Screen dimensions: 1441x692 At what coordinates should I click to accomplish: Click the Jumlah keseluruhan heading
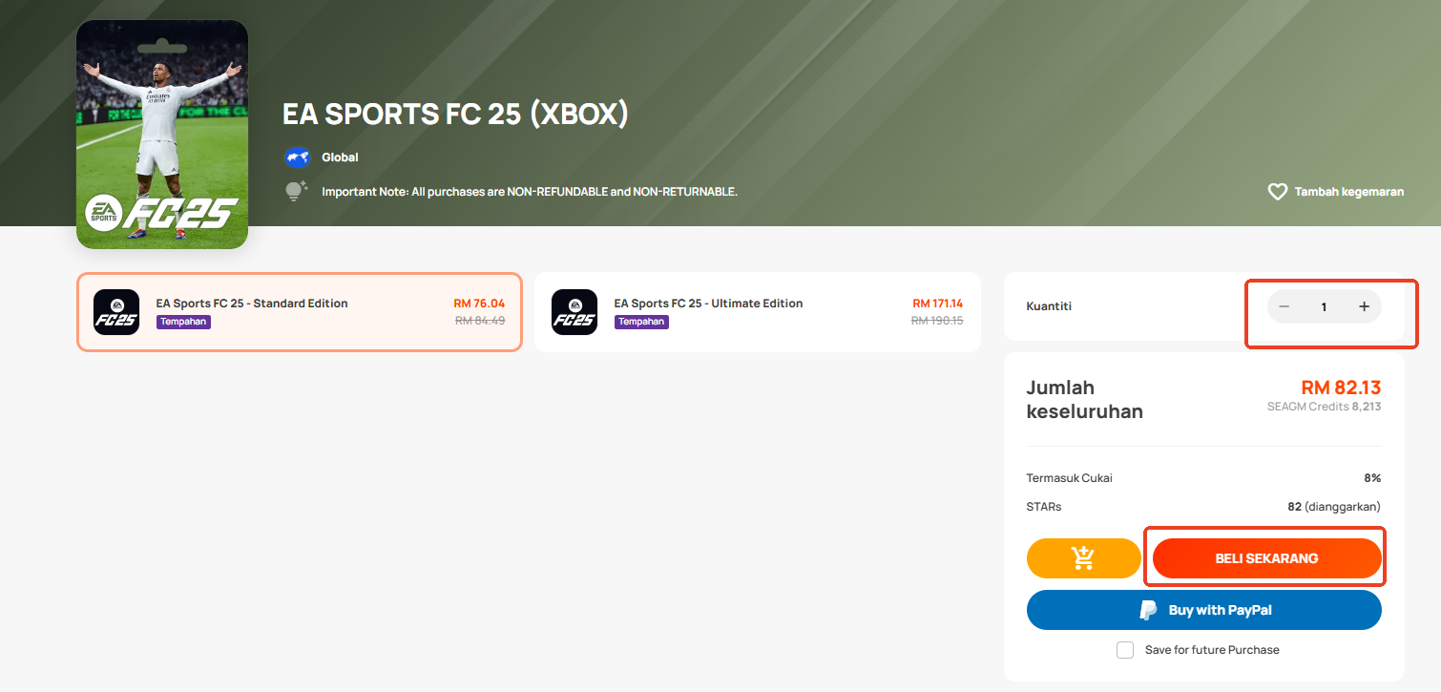[x=1084, y=400]
